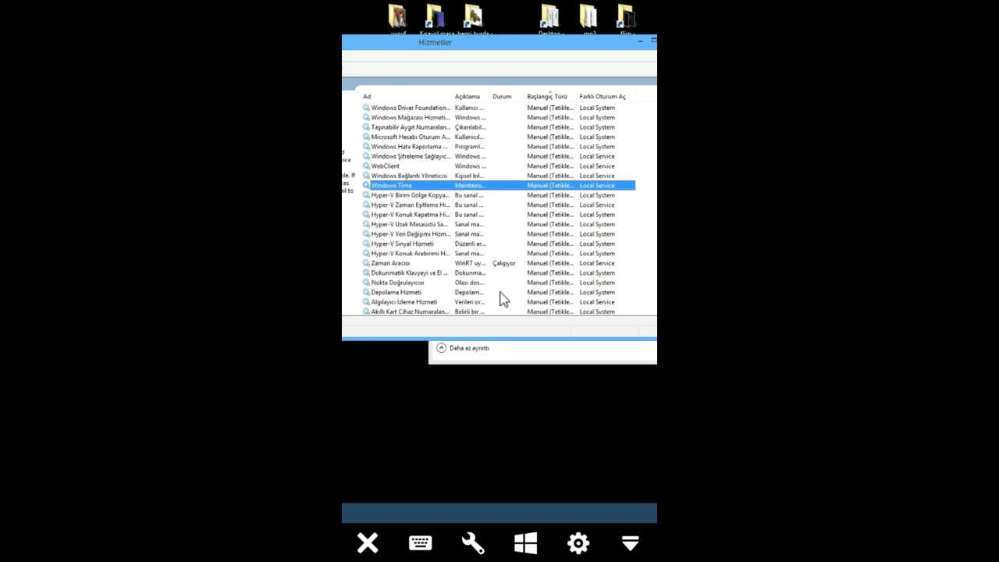
Task: Select 'Taşınabilir Aygıt Numaralan...' service name
Action: [x=411, y=127]
